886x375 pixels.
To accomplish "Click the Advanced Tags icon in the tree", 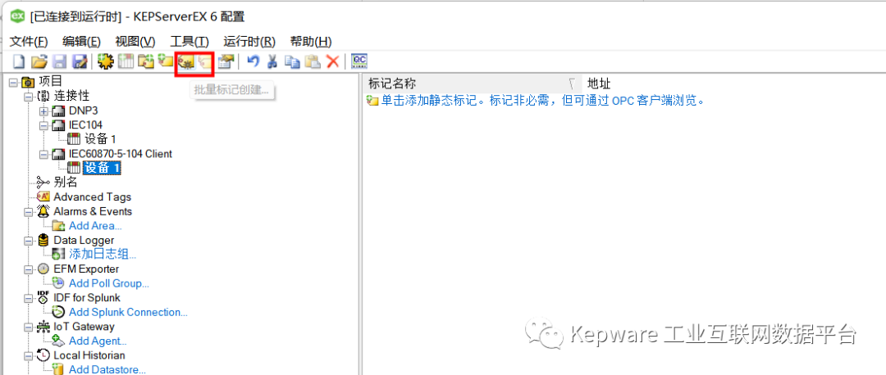I will 43,197.
